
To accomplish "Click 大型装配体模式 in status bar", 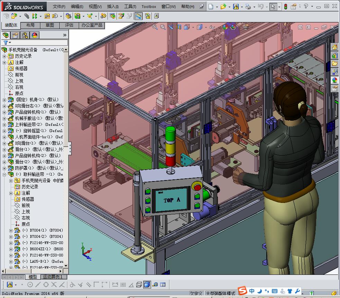I will (220, 294).
